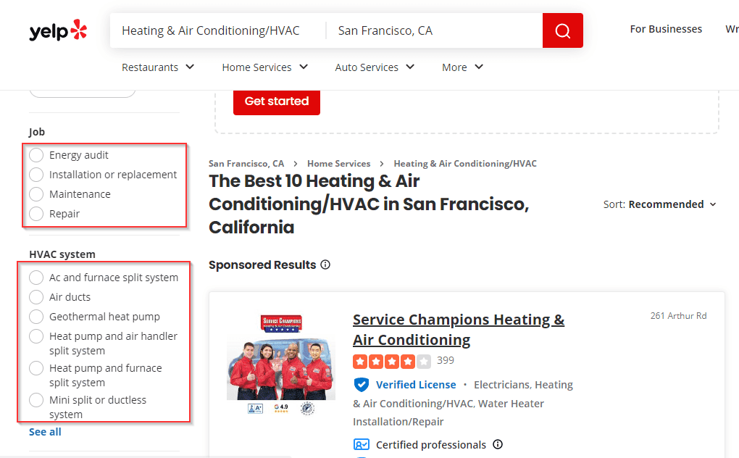Expand the Restaurants menu

[158, 67]
